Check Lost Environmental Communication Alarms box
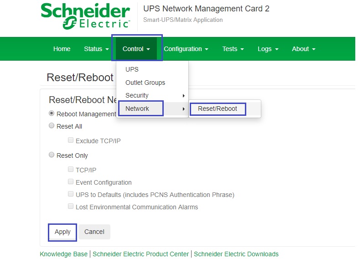 pyautogui.click(x=71, y=206)
